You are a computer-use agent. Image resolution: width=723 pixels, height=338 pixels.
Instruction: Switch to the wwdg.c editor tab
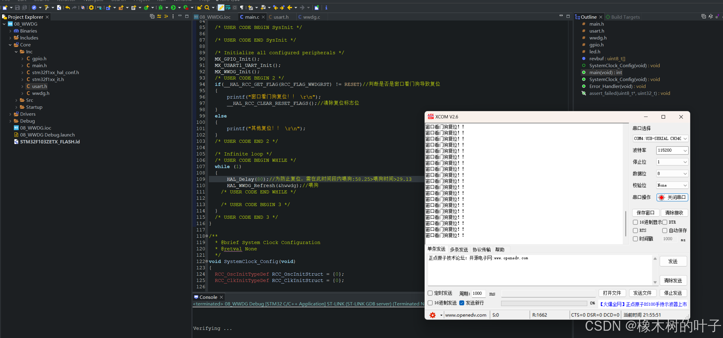311,17
